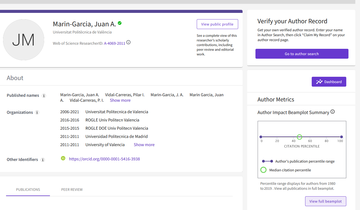360x210 pixels.
Task: Click the beamplot 100 percentile endpoint dot
Action: tap(341, 137)
